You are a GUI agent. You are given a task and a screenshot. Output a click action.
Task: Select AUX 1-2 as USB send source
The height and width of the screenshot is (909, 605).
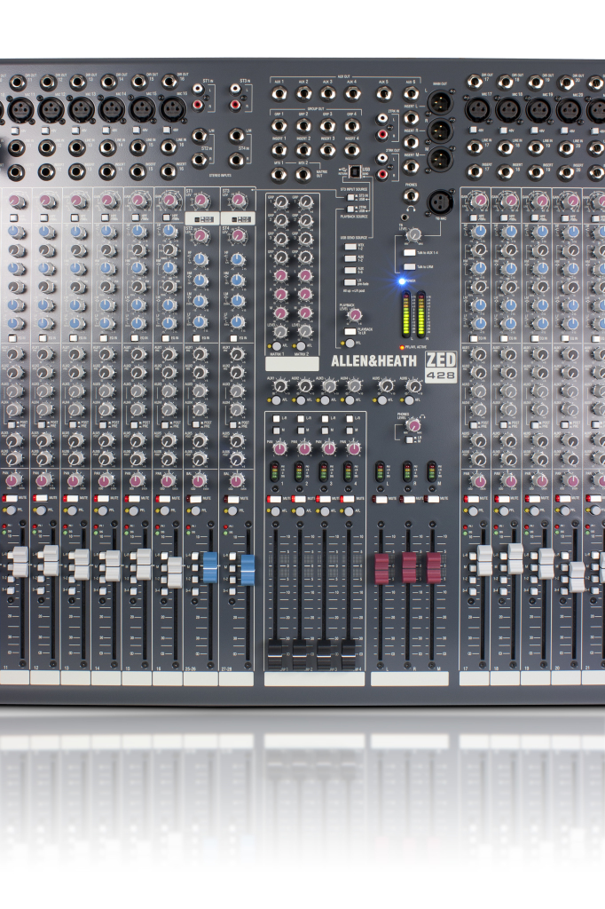point(350,258)
